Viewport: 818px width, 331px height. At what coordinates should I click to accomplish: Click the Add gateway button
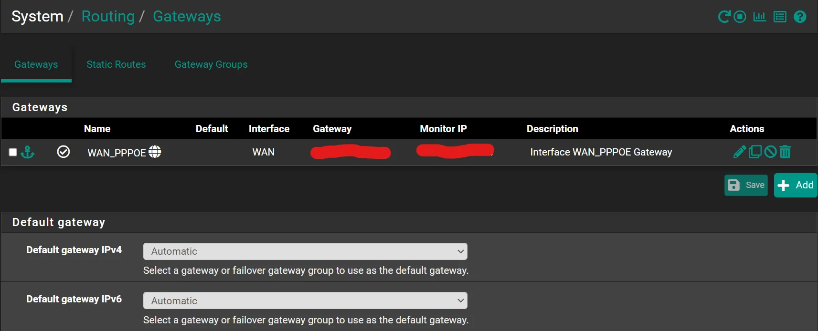point(795,185)
